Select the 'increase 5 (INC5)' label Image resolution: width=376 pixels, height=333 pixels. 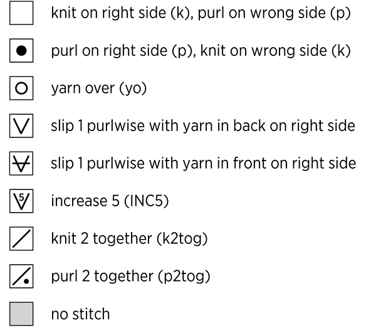click(110, 201)
